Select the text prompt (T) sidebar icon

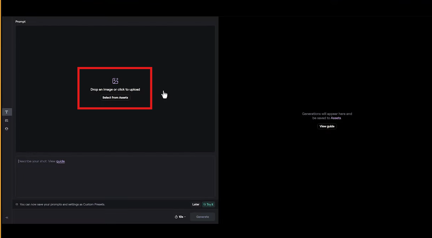point(7,112)
